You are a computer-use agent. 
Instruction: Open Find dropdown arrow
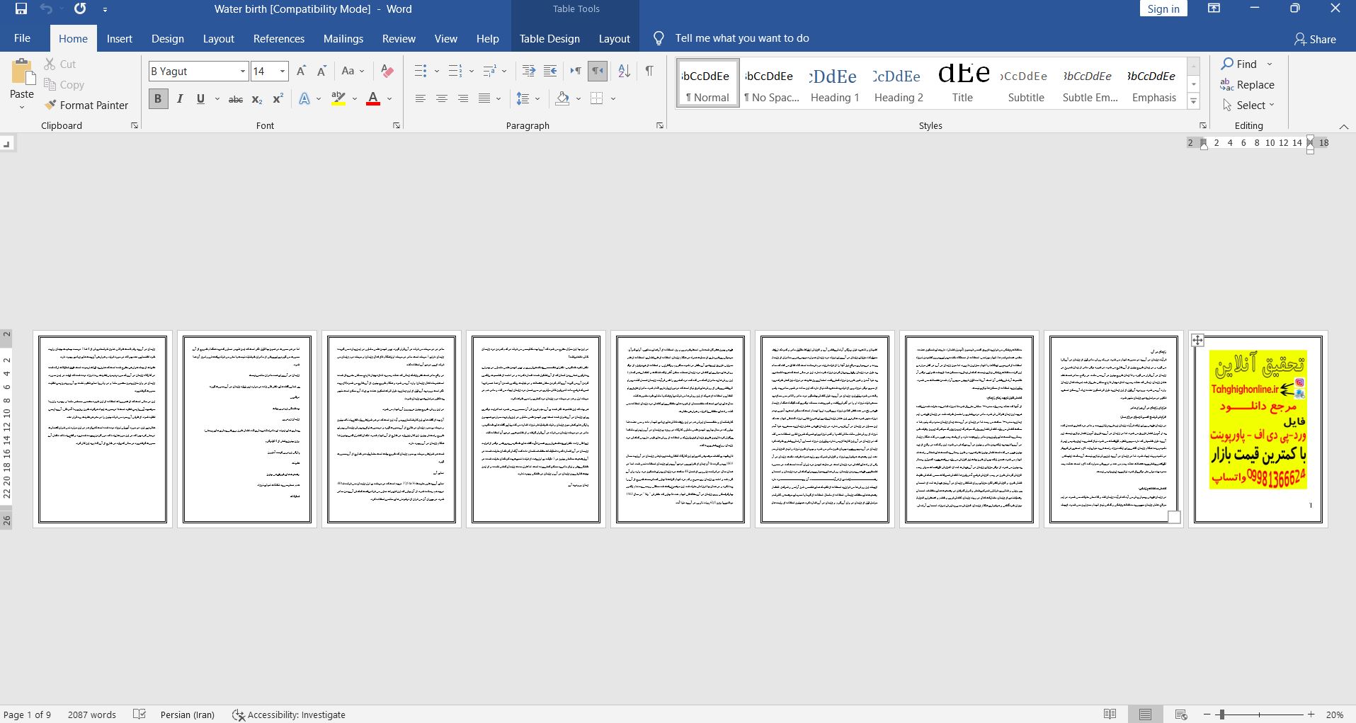pyautogui.click(x=1269, y=64)
